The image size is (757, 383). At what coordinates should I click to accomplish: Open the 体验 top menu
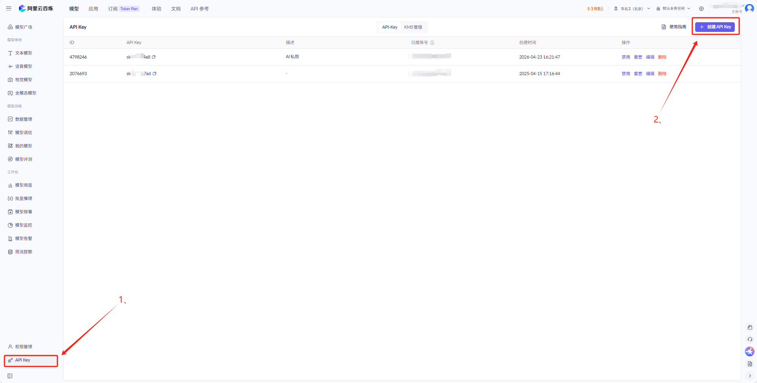156,8
